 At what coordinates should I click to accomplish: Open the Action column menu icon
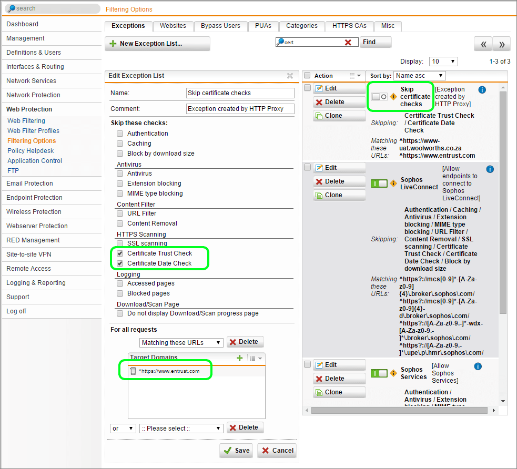point(355,76)
